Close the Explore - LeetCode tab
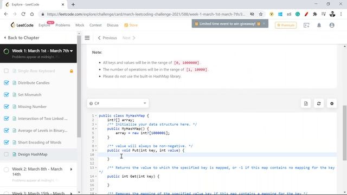Image resolution: width=347 pixels, height=195 pixels. [63, 4]
